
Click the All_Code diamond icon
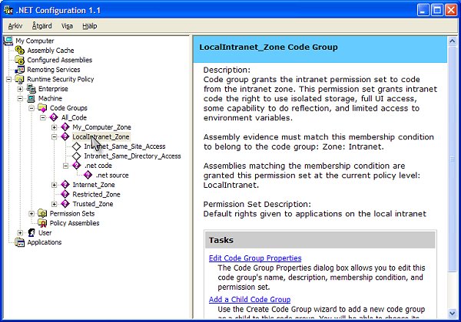(x=54, y=117)
